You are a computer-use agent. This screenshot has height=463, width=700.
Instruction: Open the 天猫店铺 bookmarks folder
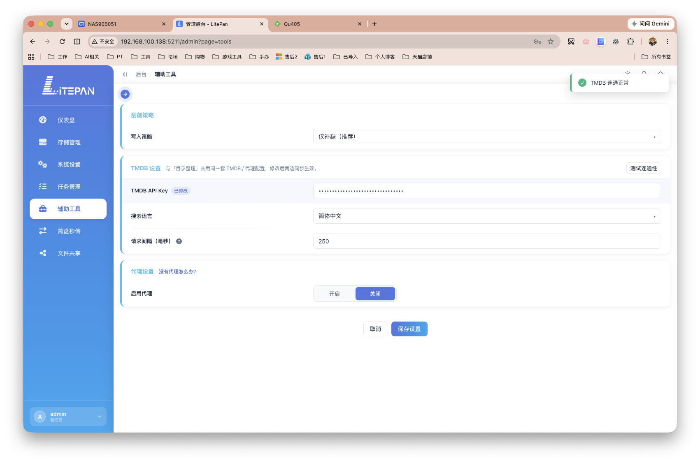pyautogui.click(x=417, y=57)
